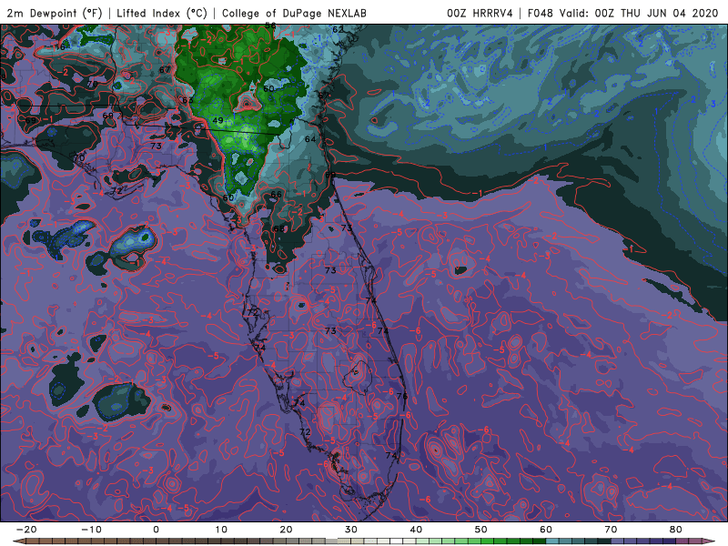The height and width of the screenshot is (546, 728).
Task: Click the '00Z HRRRV4' model run label
Action: coord(480,13)
